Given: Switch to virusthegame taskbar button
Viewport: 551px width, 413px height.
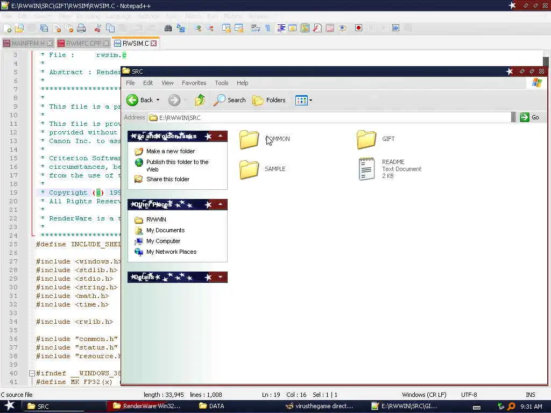Looking at the screenshot, I should pyautogui.click(x=319, y=406).
